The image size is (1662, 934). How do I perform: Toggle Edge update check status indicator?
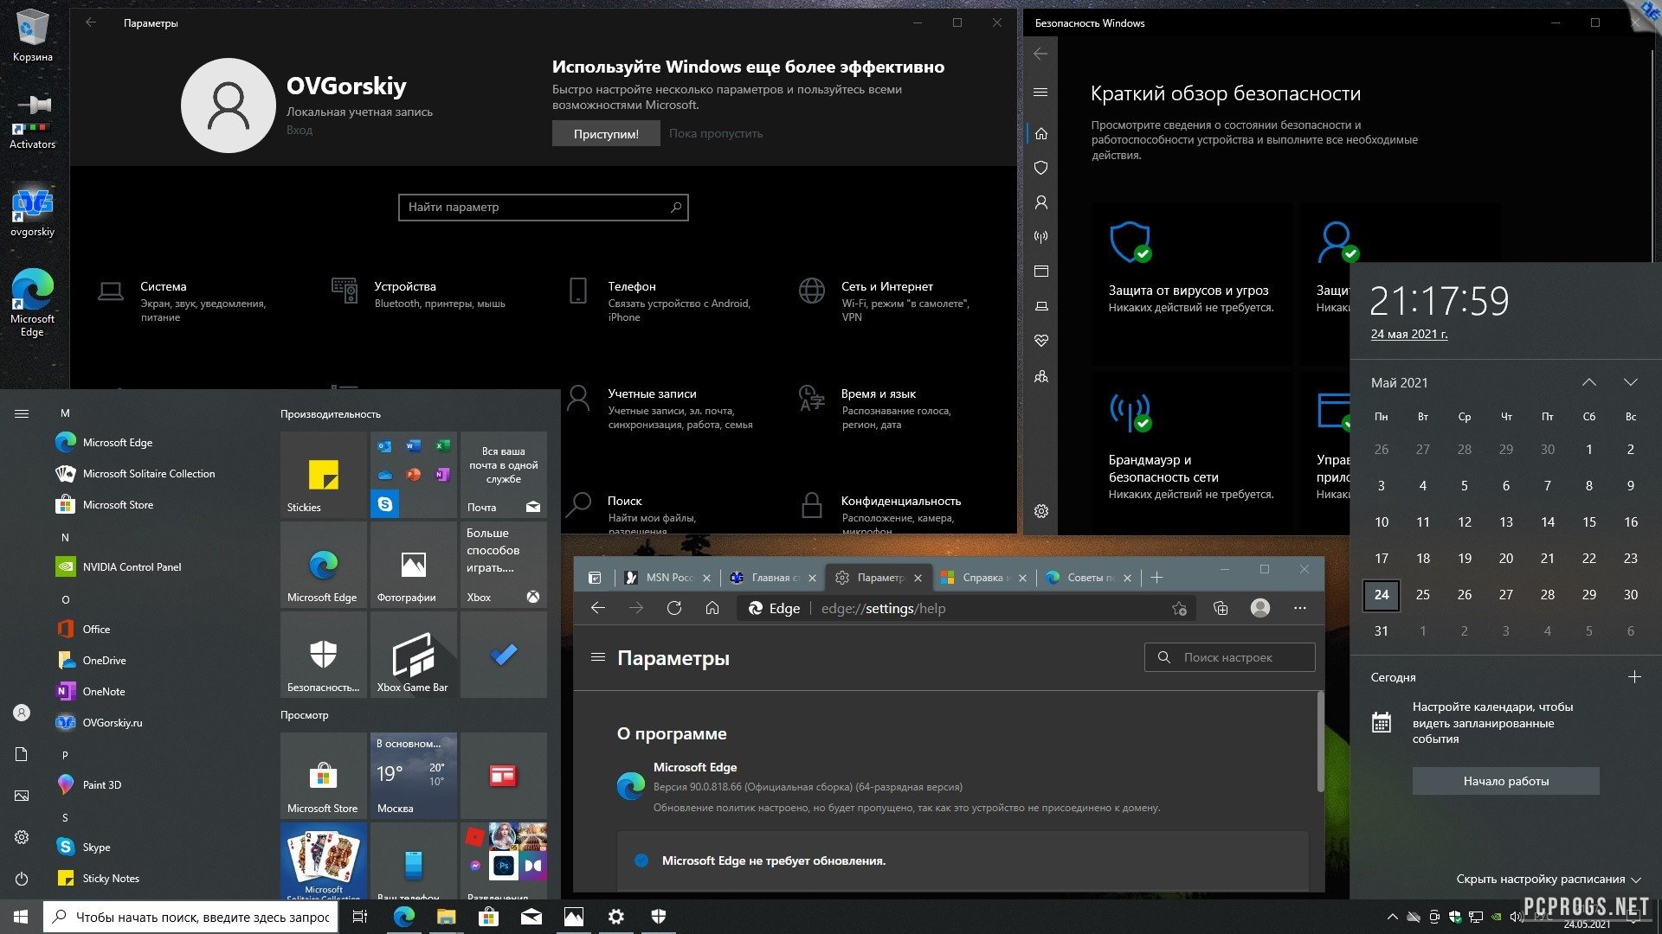(639, 859)
